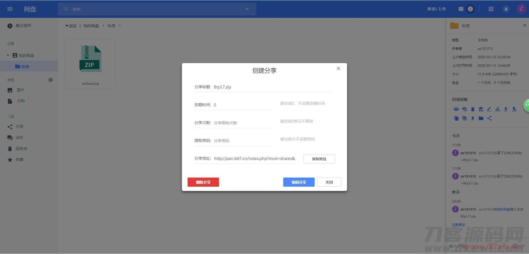Expand the search box dropdown arrow
The image size is (529, 254).
(x=247, y=9)
